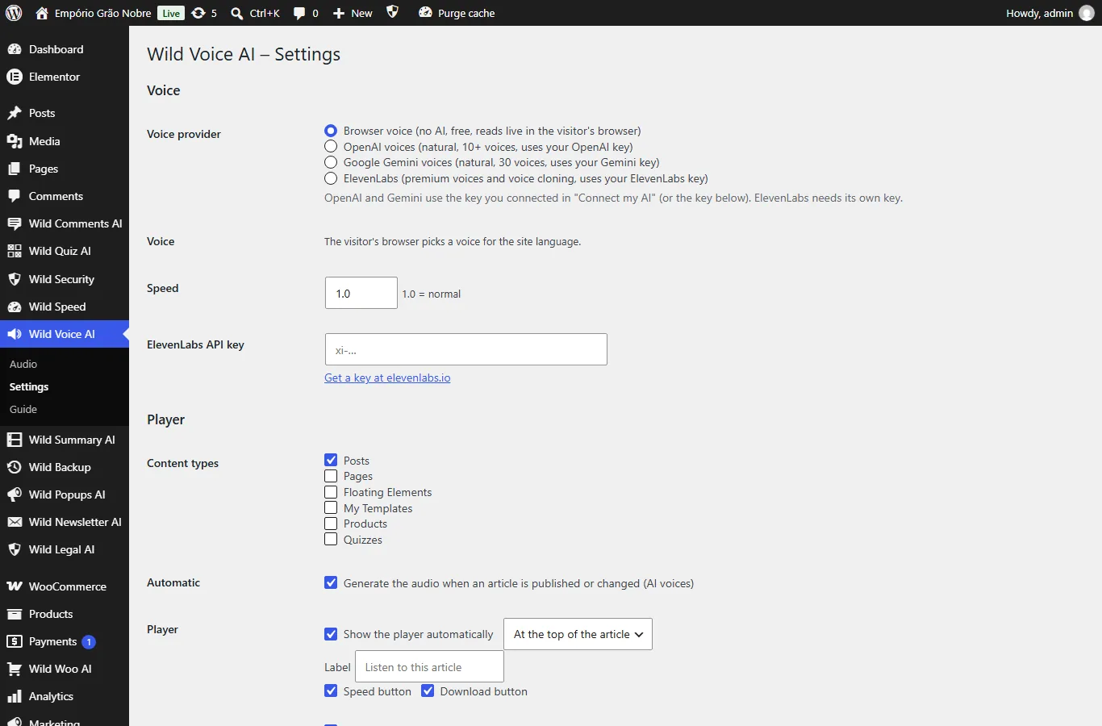This screenshot has height=726, width=1102.
Task: Click the Dashboard gauge icon
Action: click(x=15, y=49)
